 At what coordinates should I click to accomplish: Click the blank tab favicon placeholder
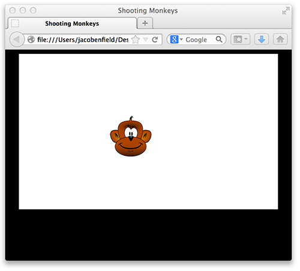[x=15, y=23]
